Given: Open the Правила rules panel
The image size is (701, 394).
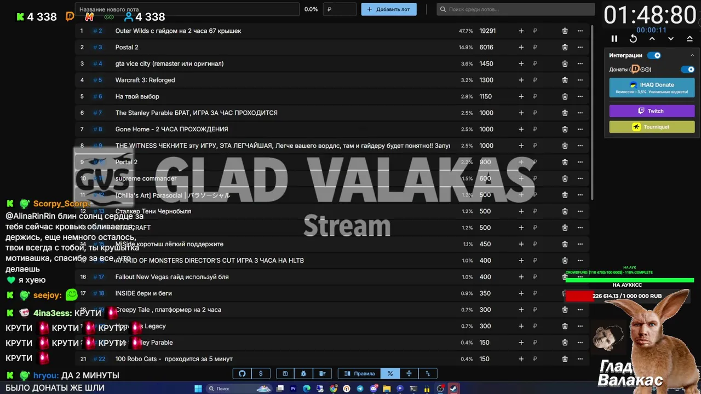Looking at the screenshot, I should click(359, 374).
